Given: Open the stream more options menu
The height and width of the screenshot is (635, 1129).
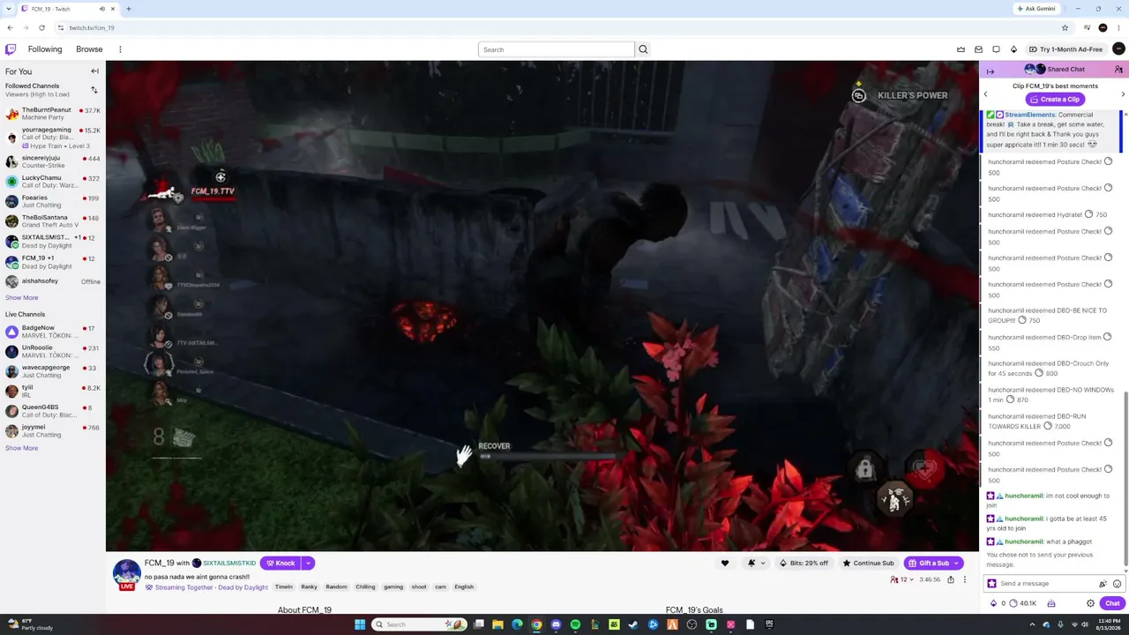Looking at the screenshot, I should (x=964, y=579).
